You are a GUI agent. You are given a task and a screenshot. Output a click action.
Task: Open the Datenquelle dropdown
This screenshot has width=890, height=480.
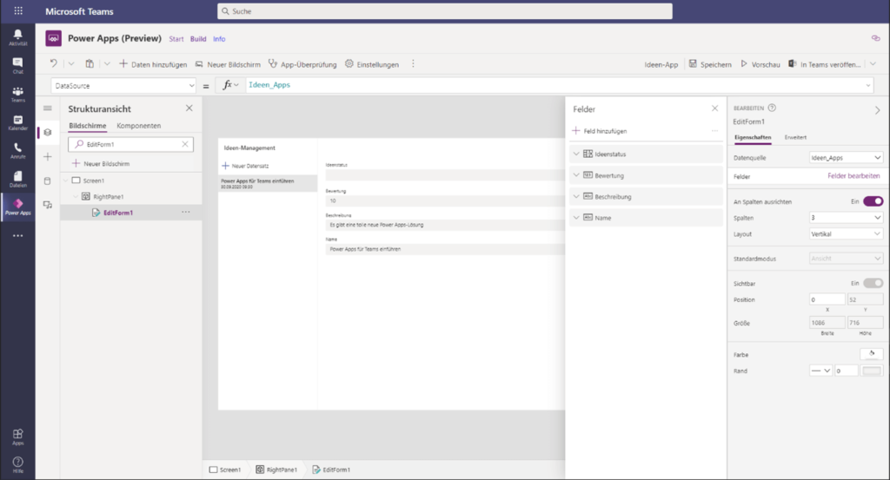846,158
